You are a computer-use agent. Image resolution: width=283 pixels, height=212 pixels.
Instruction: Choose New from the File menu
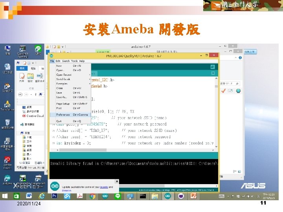coord(70,66)
